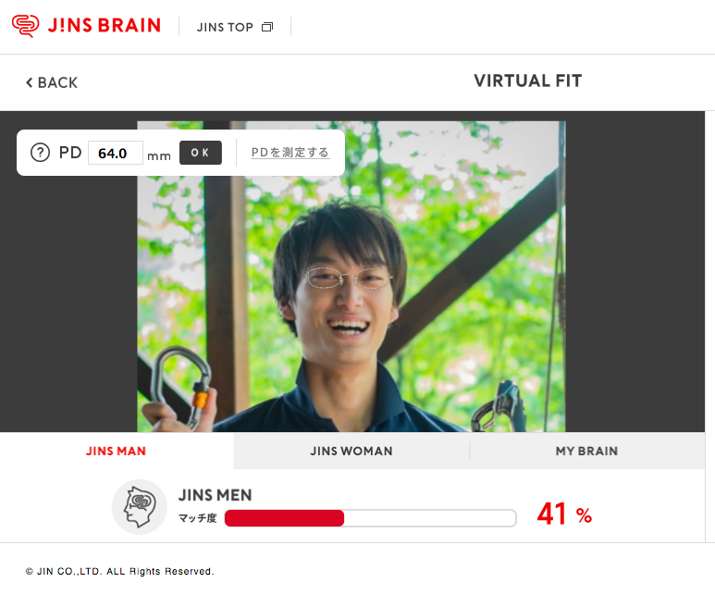Click the JINS BRAIN wordmark text

pyautogui.click(x=105, y=26)
